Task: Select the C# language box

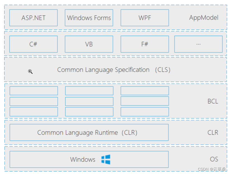Action: point(33,44)
